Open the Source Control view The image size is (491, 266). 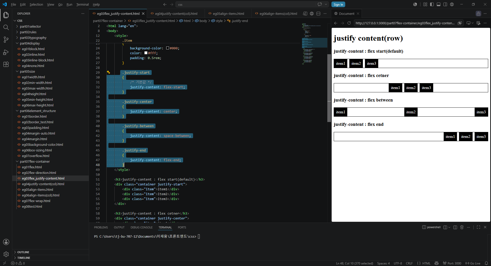click(6, 40)
